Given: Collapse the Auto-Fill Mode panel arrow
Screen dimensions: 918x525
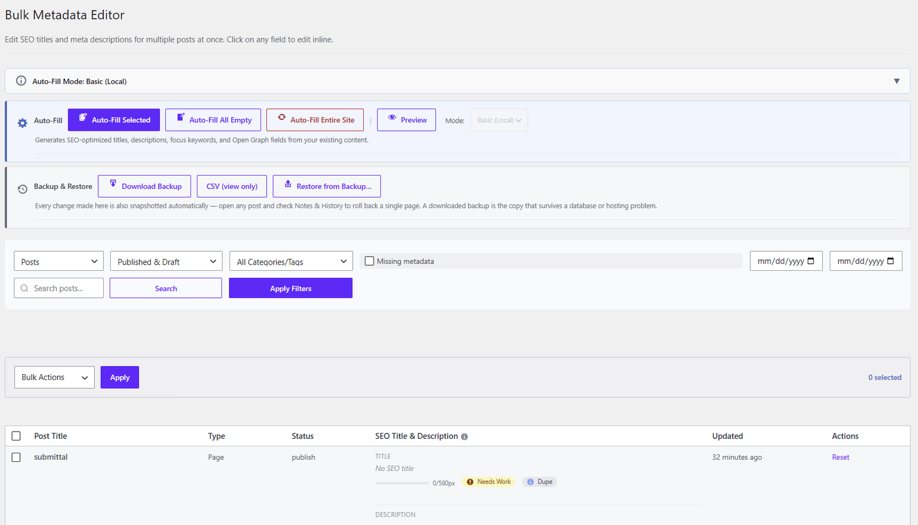Looking at the screenshot, I should (x=897, y=81).
